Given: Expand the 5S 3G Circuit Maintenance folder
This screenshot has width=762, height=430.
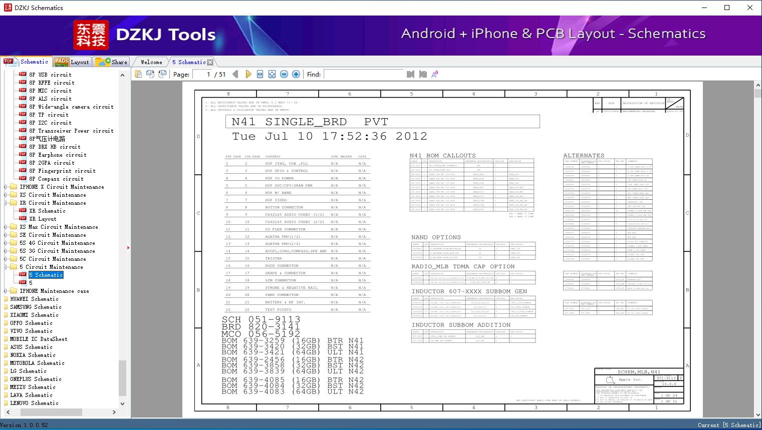Looking at the screenshot, I should click(x=6, y=251).
